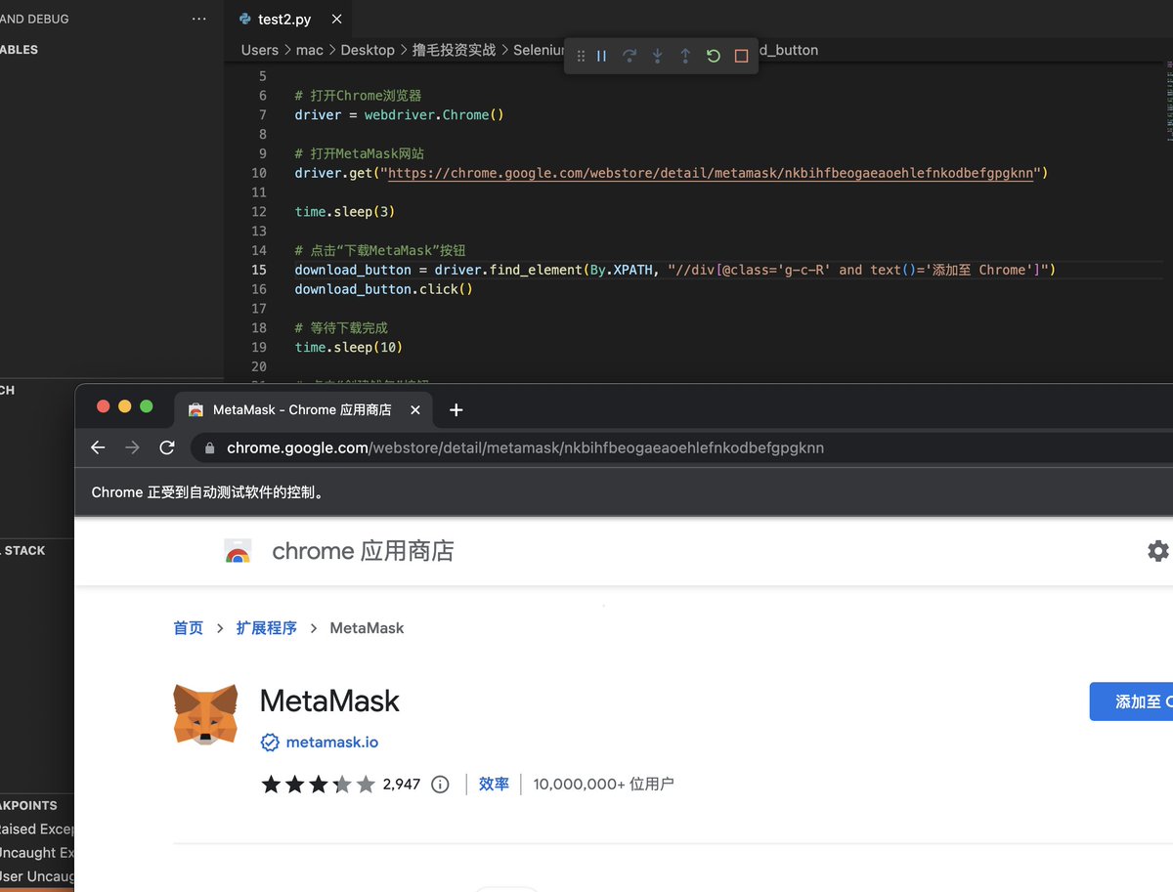Viewport: 1173px width, 892px height.
Task: Toggle the Uncaught Exceptions breakpoint
Action: click(37, 853)
